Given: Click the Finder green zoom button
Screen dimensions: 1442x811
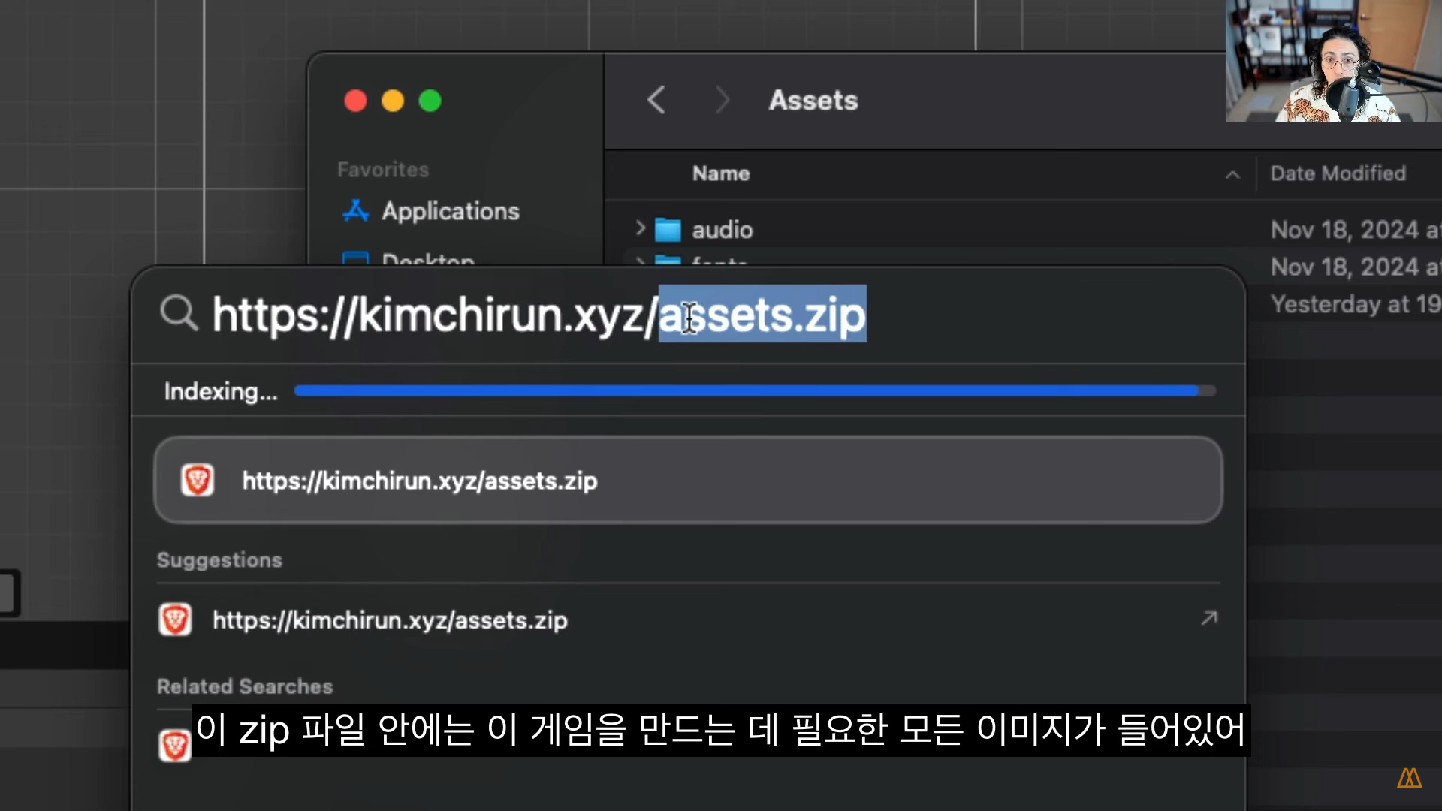Looking at the screenshot, I should 430,101.
